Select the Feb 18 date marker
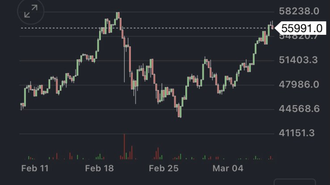330x185 pixels. (x=100, y=168)
